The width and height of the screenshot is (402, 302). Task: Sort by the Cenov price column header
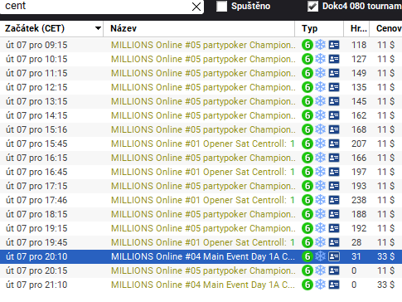tap(388, 28)
